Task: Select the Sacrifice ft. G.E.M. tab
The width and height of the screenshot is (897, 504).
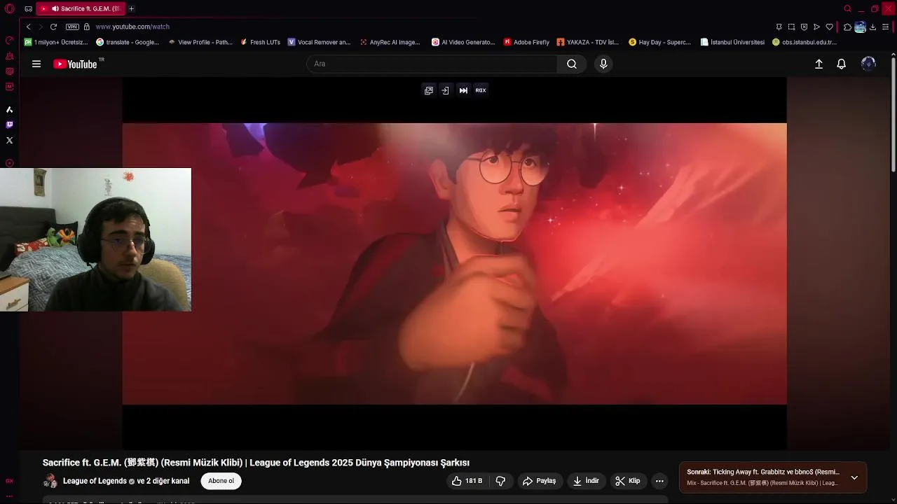Action: [x=81, y=8]
